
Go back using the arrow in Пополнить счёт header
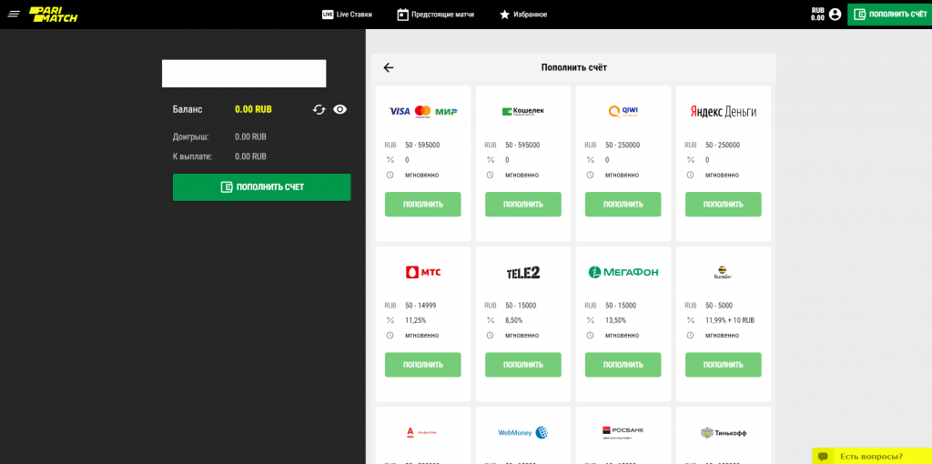388,67
